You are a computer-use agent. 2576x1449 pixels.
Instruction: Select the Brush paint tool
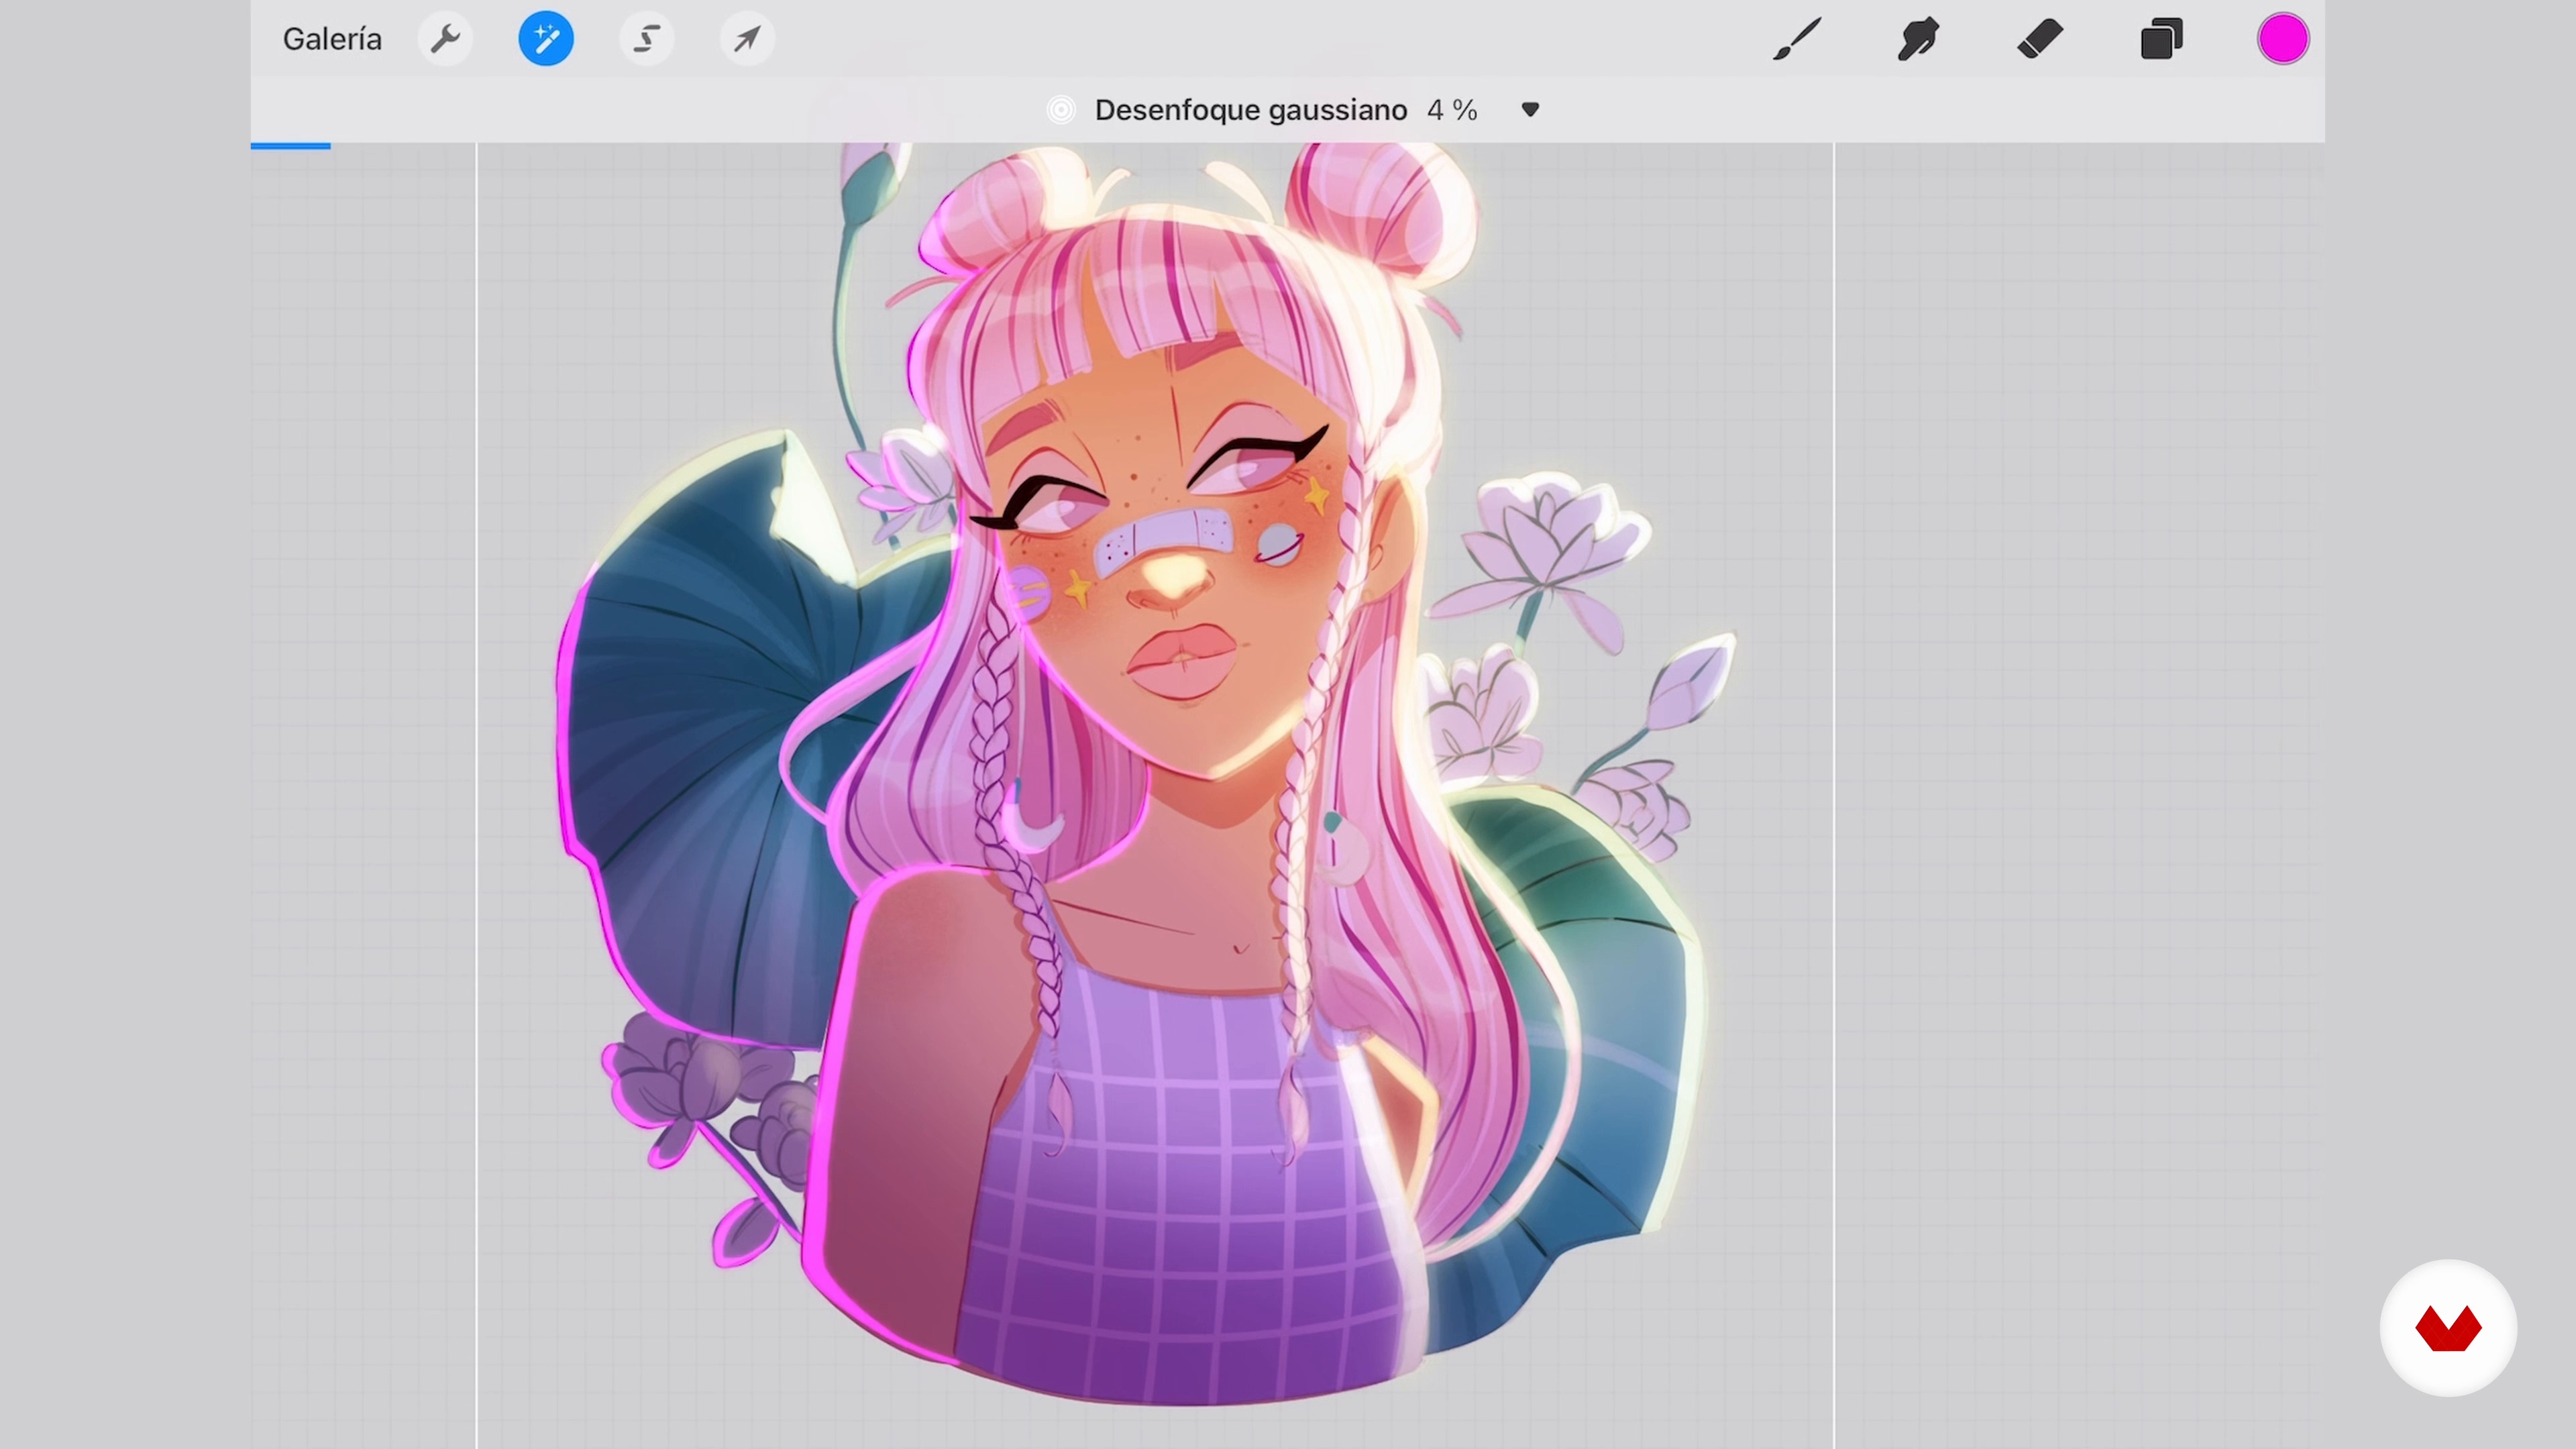point(1797,39)
